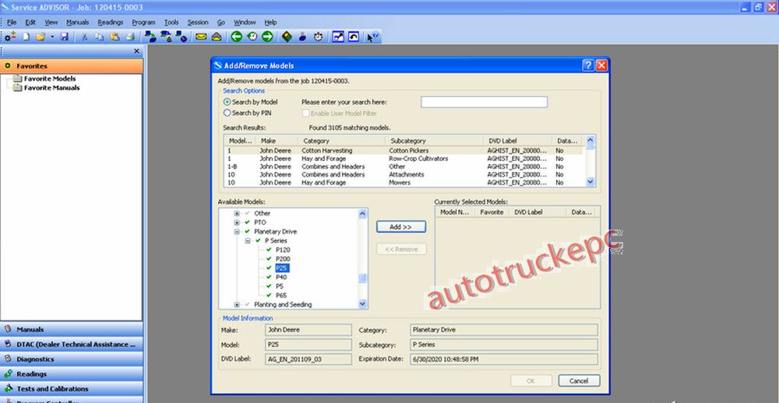Select the Row-Crop Cultivators result row
779x403 pixels.
click(403, 159)
